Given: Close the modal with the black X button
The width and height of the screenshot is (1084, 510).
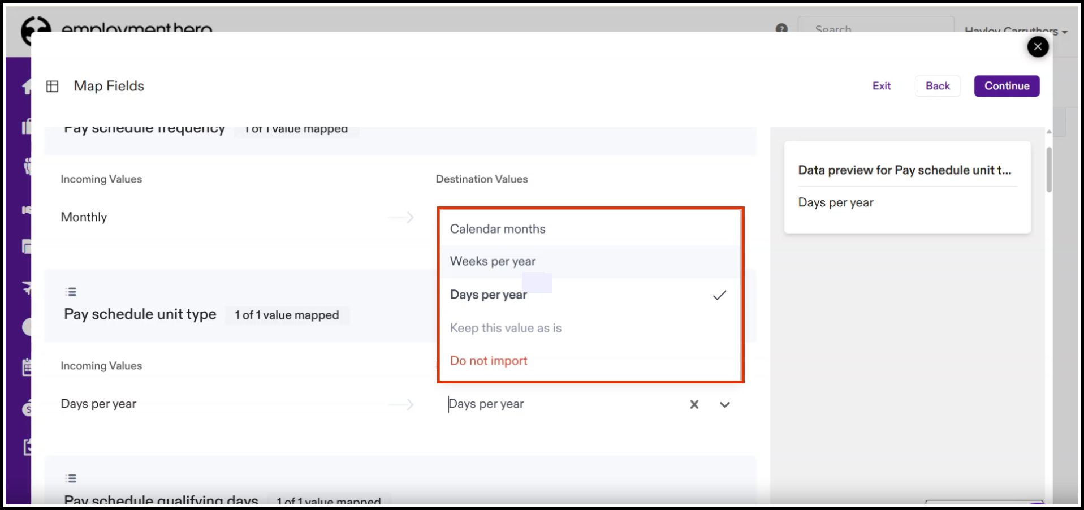Looking at the screenshot, I should click(x=1037, y=47).
